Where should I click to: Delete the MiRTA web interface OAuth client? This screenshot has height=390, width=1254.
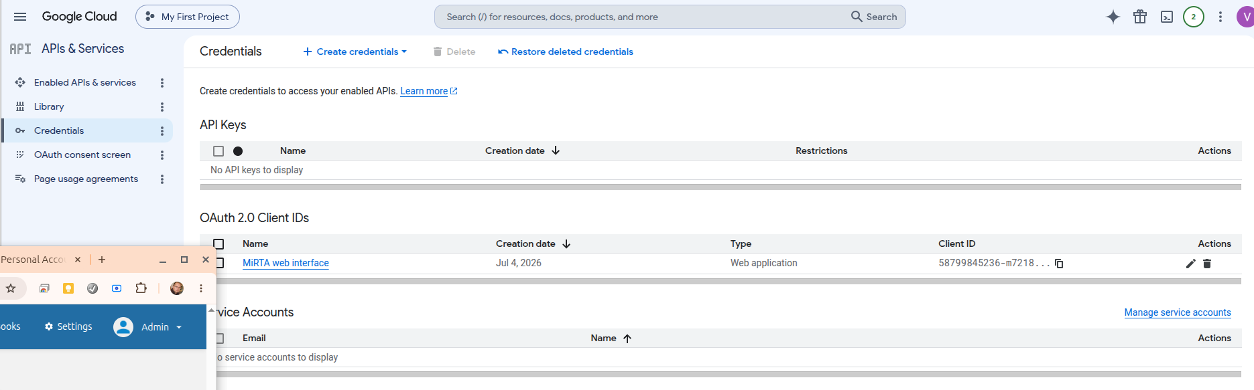(1207, 264)
